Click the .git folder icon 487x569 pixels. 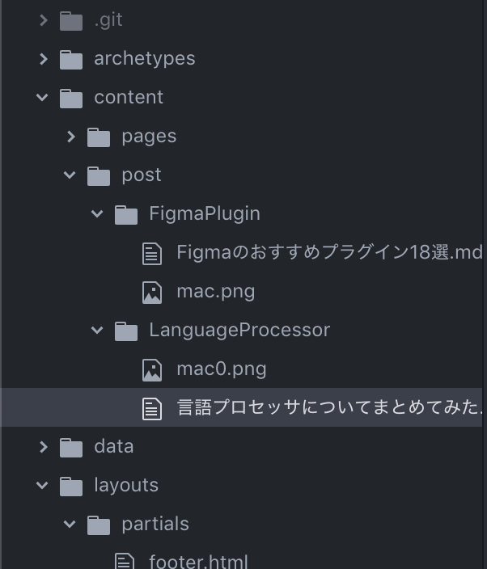[x=71, y=21]
